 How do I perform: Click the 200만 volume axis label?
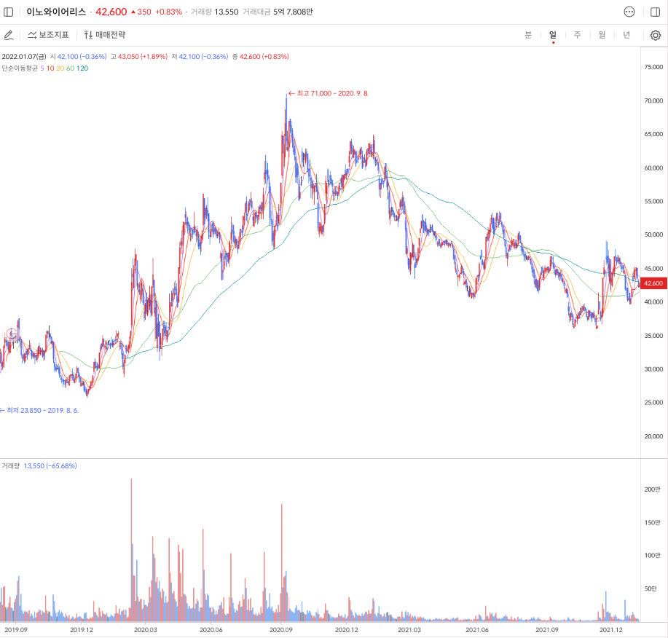click(653, 489)
